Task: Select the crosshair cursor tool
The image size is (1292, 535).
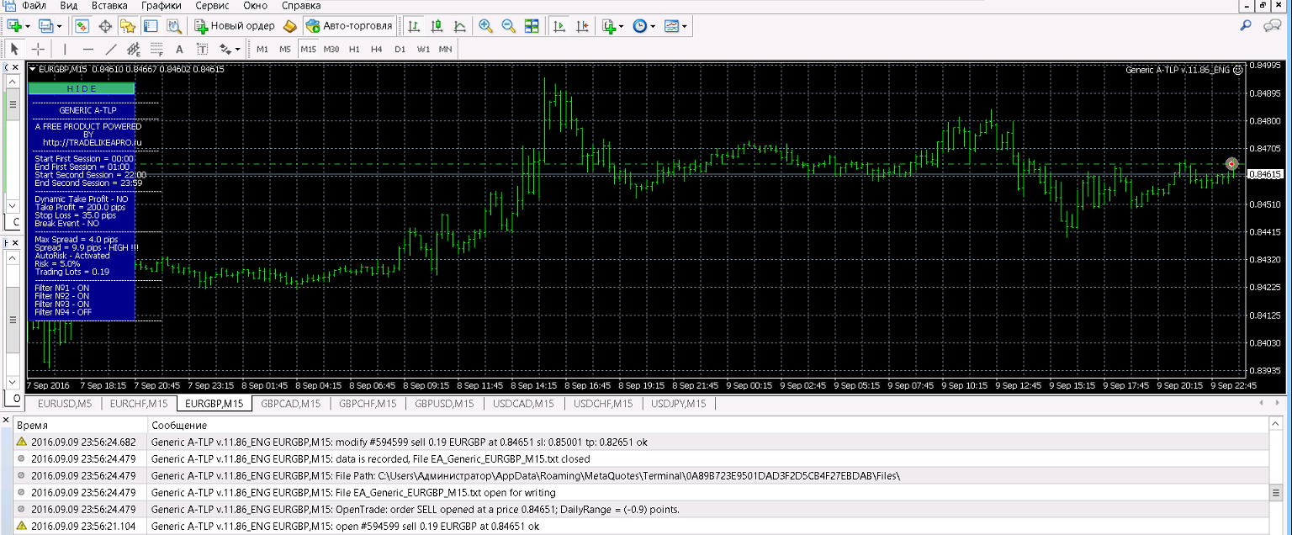Action: click(x=38, y=49)
